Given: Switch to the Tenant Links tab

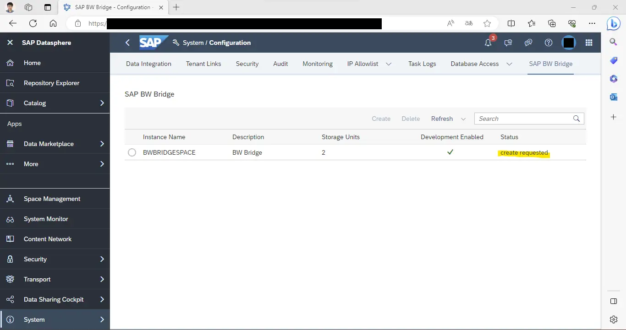Looking at the screenshot, I should (x=203, y=64).
